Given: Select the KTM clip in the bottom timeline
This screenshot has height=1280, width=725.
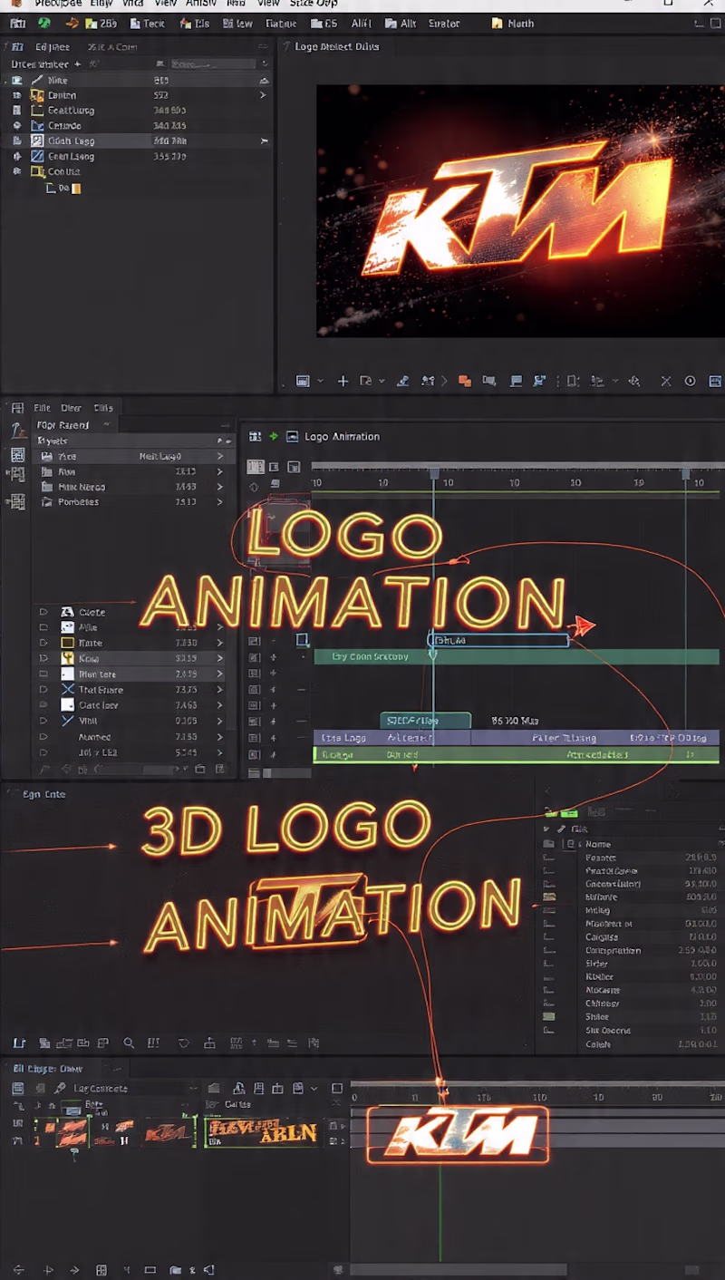Looking at the screenshot, I should [x=458, y=1134].
